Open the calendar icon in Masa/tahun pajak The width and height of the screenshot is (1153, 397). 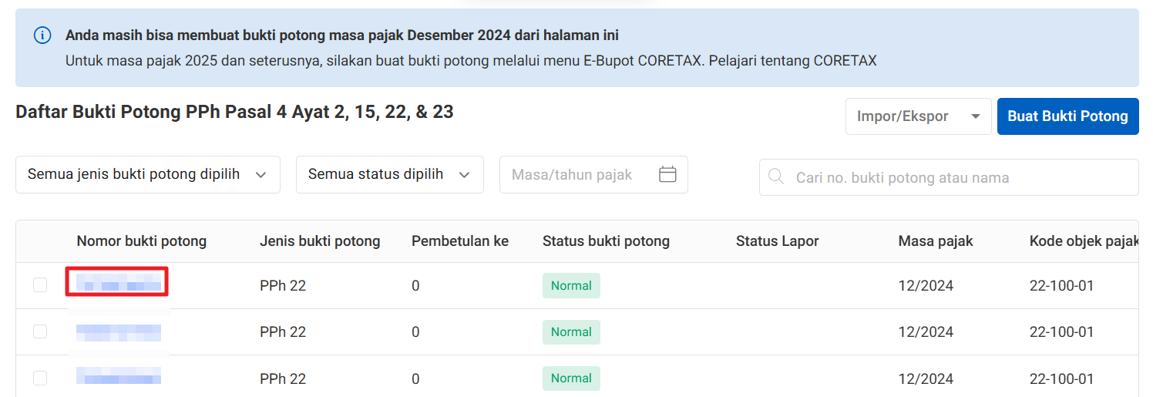[667, 174]
